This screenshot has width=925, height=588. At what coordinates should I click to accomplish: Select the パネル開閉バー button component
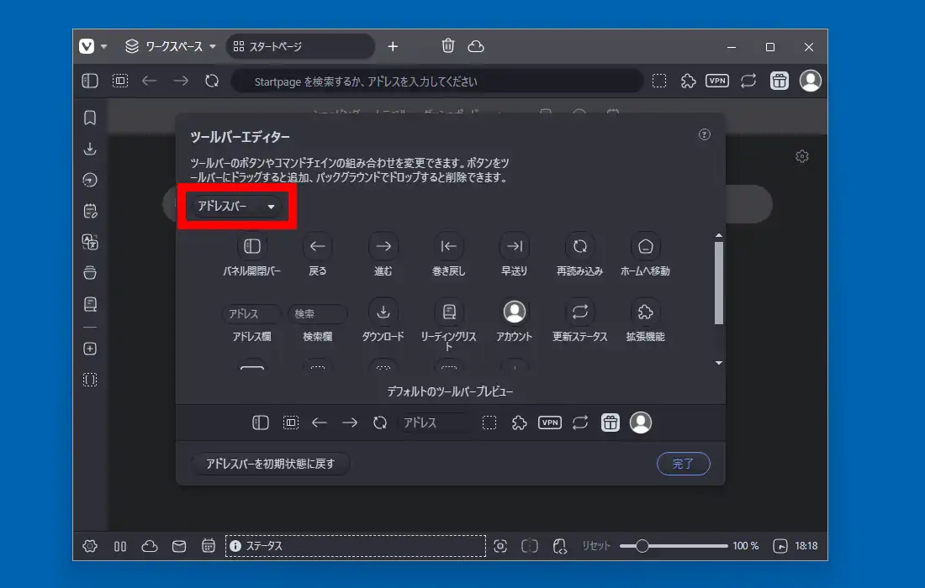click(252, 255)
